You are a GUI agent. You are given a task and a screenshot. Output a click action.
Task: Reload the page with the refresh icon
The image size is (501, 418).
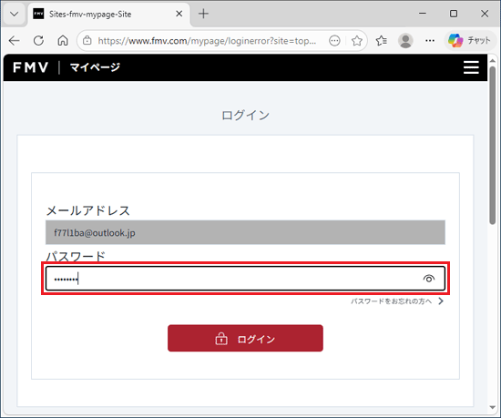[x=38, y=41]
